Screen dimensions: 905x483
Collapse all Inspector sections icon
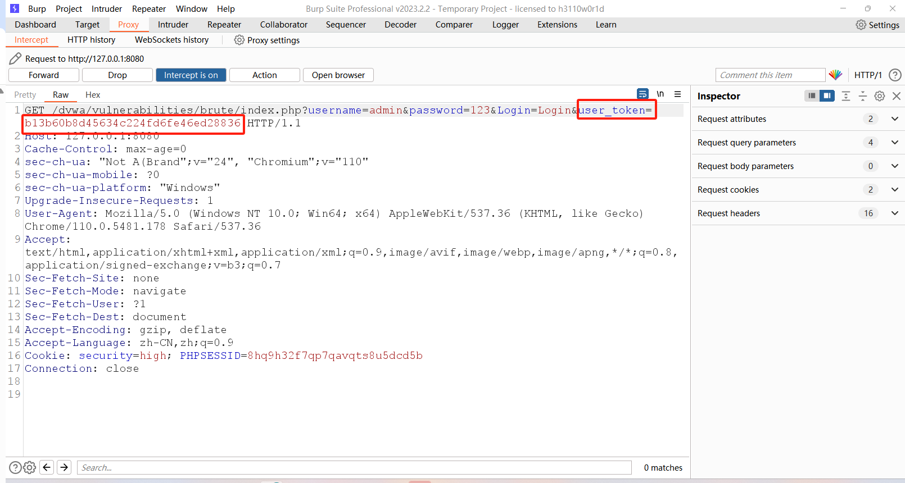point(863,96)
